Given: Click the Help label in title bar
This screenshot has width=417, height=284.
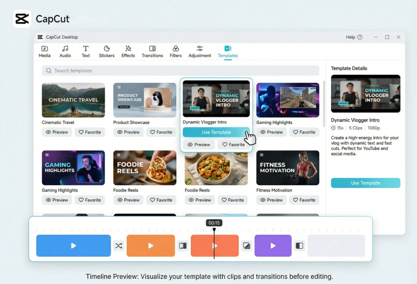Looking at the screenshot, I should pyautogui.click(x=350, y=37).
